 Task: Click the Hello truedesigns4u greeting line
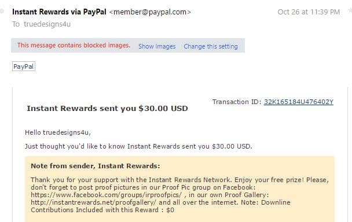click(58, 132)
